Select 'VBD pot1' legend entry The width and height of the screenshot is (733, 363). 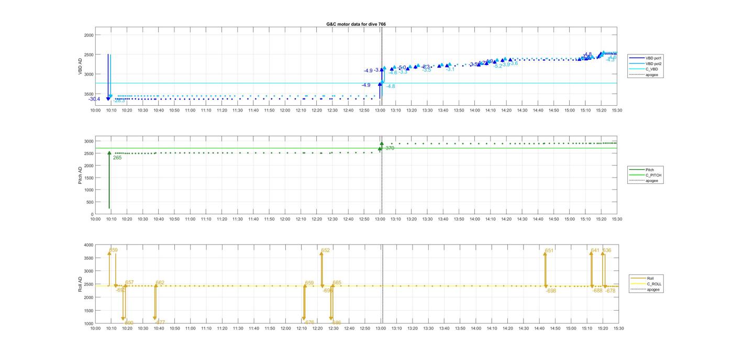click(653, 58)
